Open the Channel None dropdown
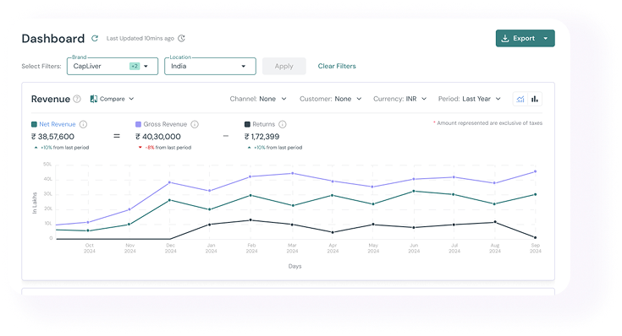Image resolution: width=622 pixels, height=336 pixels. tap(258, 99)
